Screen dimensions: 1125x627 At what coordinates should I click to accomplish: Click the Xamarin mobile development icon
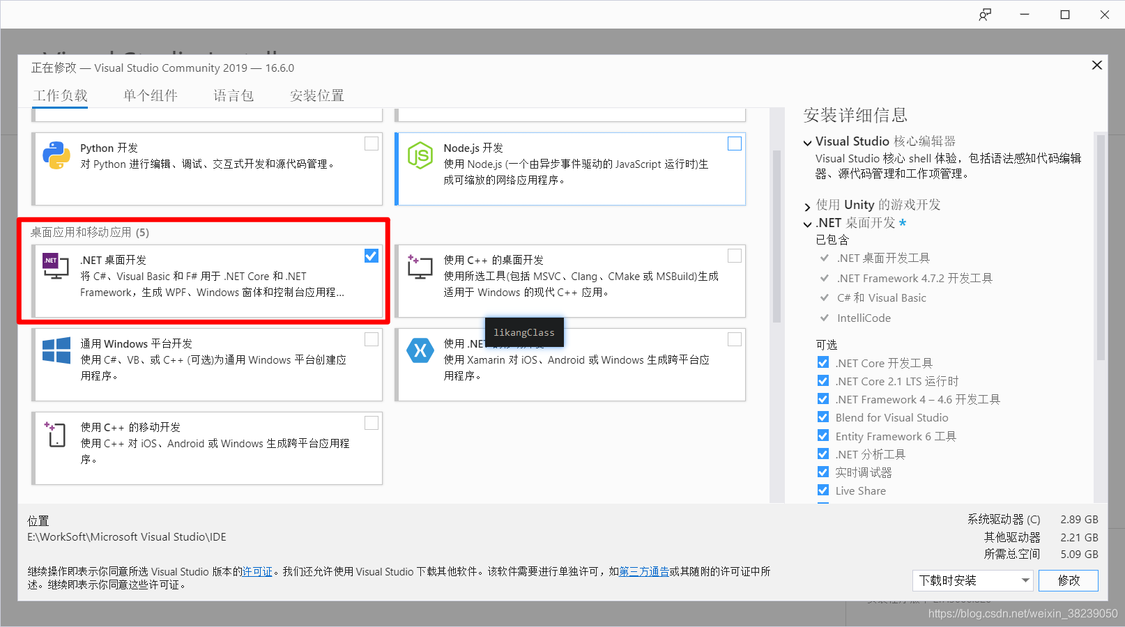(420, 350)
